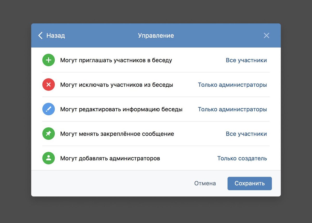This screenshot has height=223, width=312.
Task: Click text Могут исключать участников из беседы
Action: [x=117, y=85]
